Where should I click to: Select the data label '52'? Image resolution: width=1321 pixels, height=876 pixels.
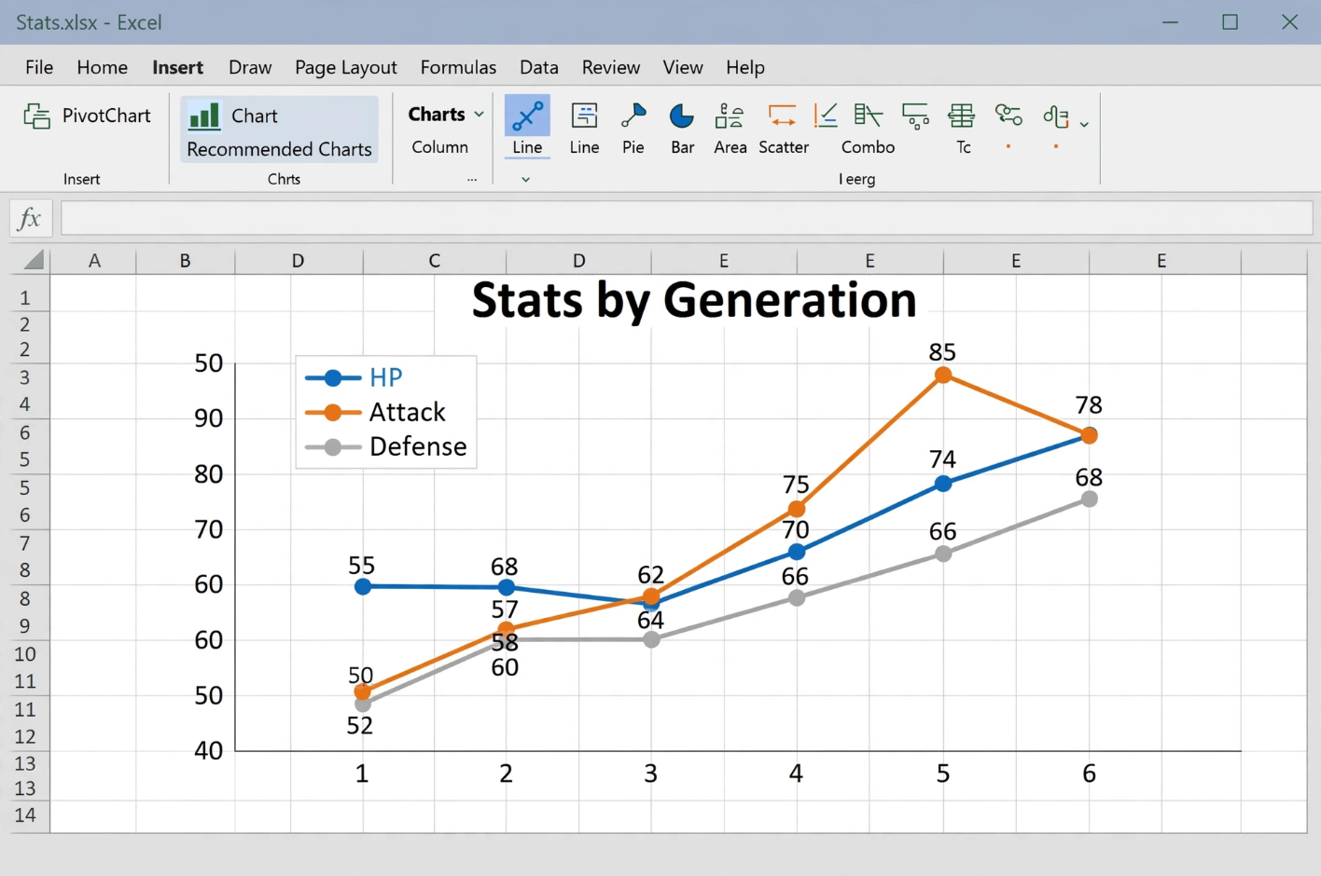point(360,726)
